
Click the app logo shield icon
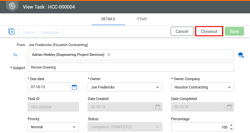point(12,7)
